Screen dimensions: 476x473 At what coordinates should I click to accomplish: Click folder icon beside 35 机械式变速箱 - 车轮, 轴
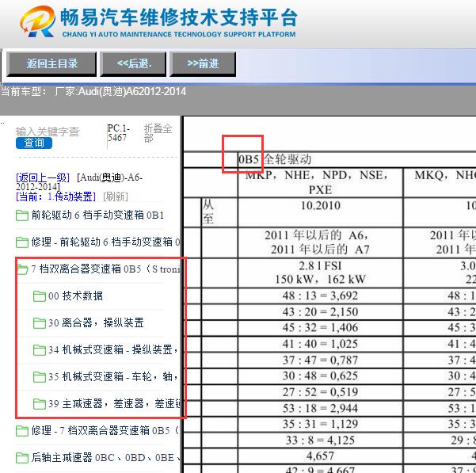point(39,377)
